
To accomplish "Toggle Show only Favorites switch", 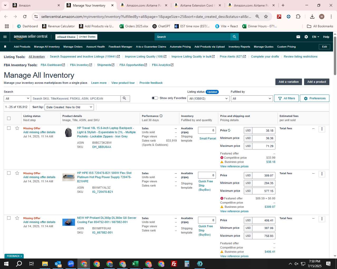I will click(155, 98).
